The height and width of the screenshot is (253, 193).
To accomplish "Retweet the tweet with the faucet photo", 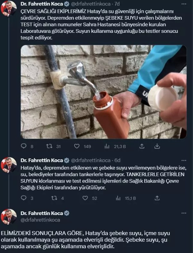I will pos(49,146).
